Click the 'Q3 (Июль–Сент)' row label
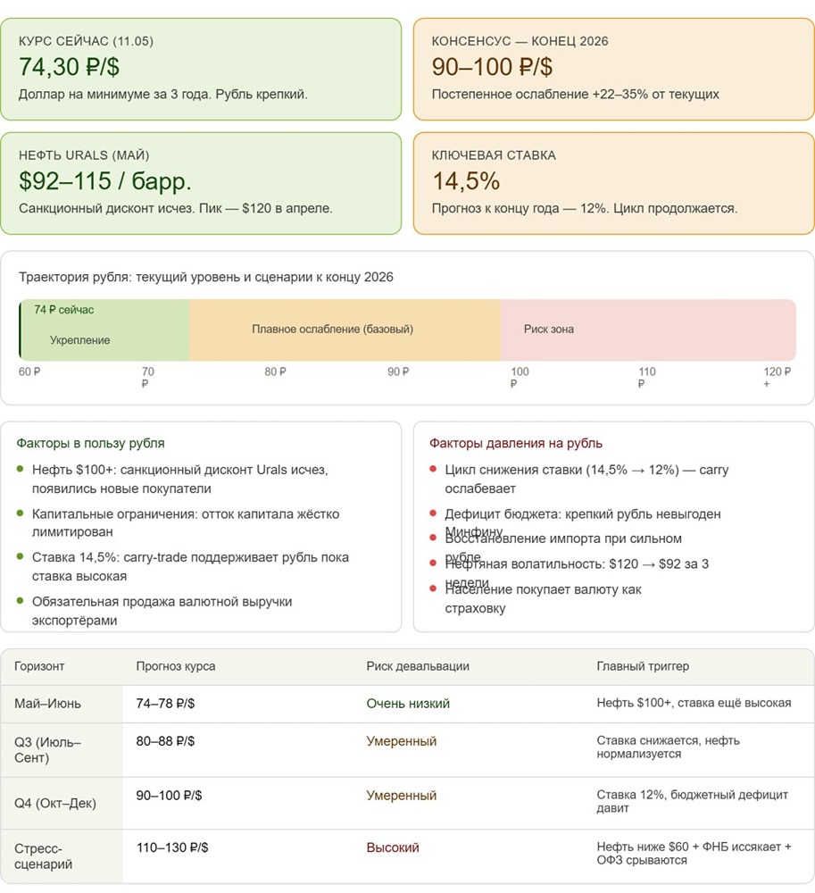This screenshot has width=815, height=893. point(48,750)
